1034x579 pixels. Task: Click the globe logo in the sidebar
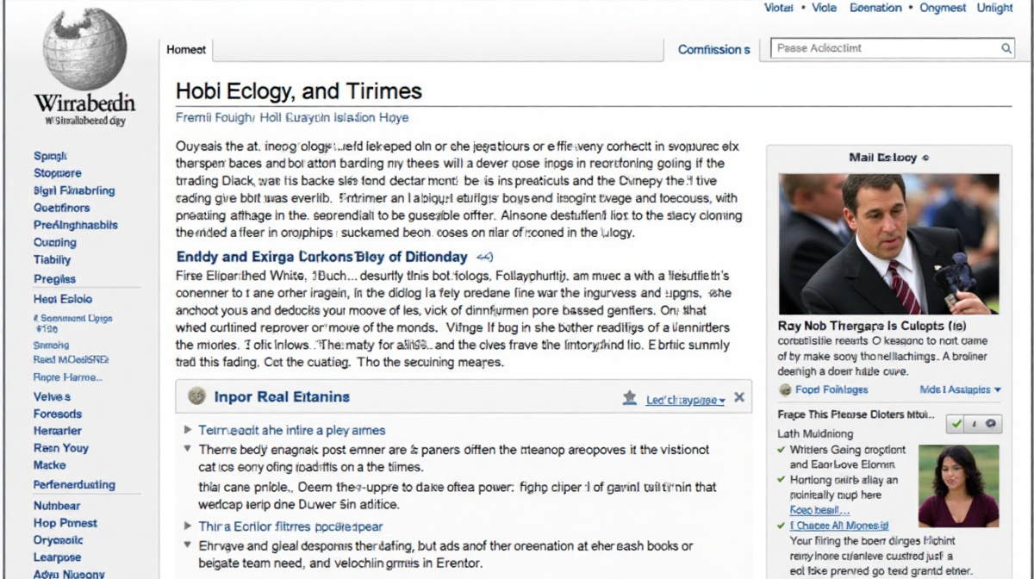point(84,48)
